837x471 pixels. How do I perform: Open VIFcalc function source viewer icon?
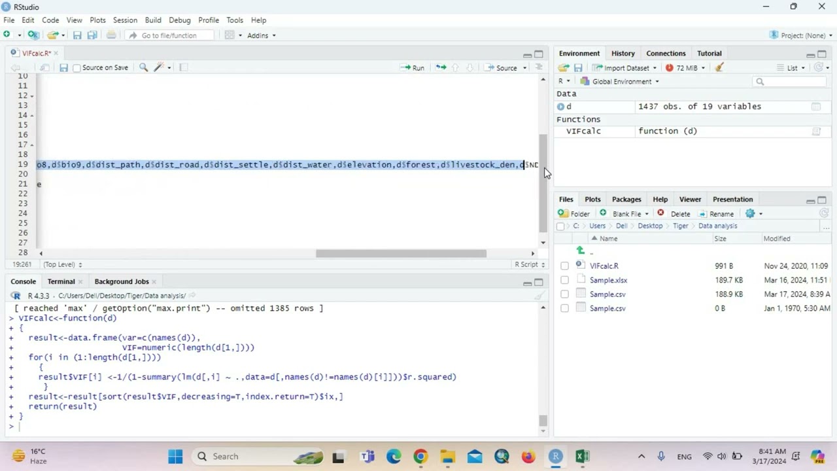pyautogui.click(x=816, y=131)
